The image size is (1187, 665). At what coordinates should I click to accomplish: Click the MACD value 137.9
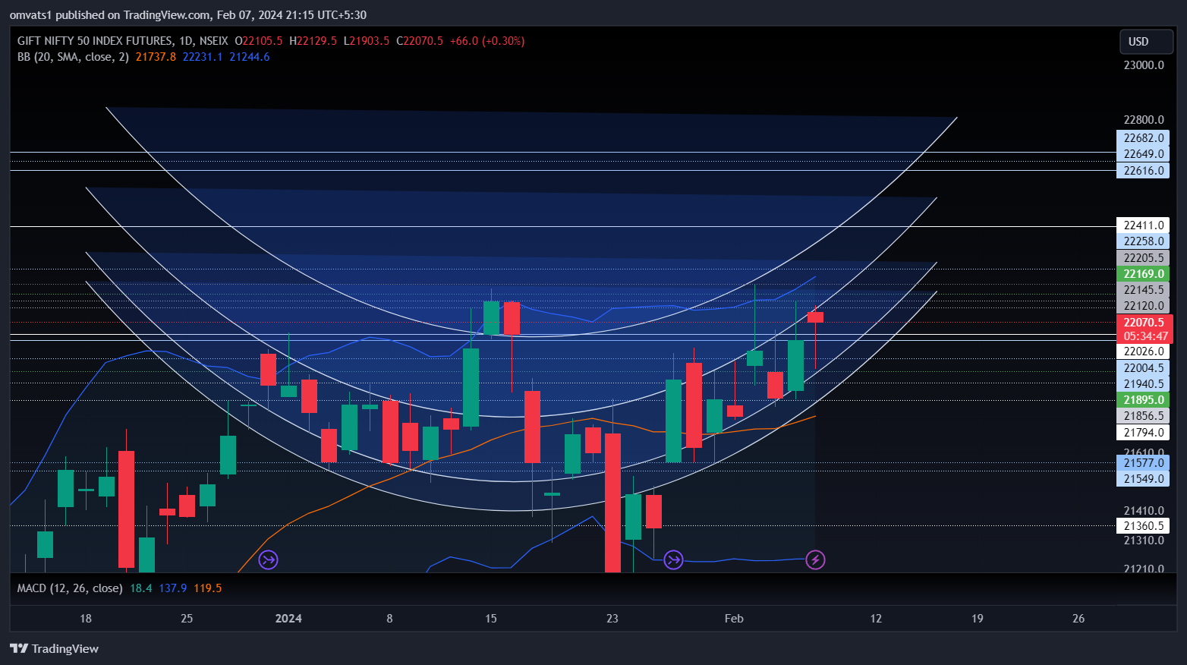[x=173, y=588]
